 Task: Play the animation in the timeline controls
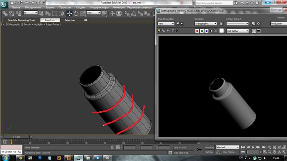(253, 147)
